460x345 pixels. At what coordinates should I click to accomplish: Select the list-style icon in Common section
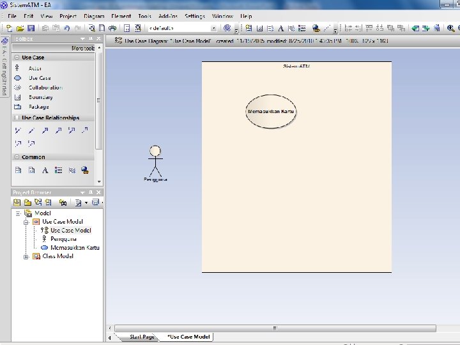58,170
